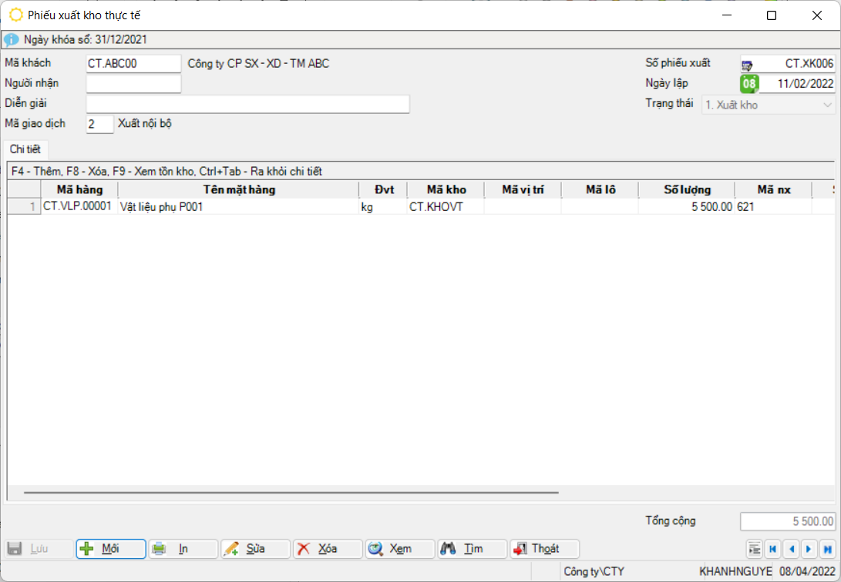Click the Xóa delete button
The height and width of the screenshot is (582, 841).
328,549
